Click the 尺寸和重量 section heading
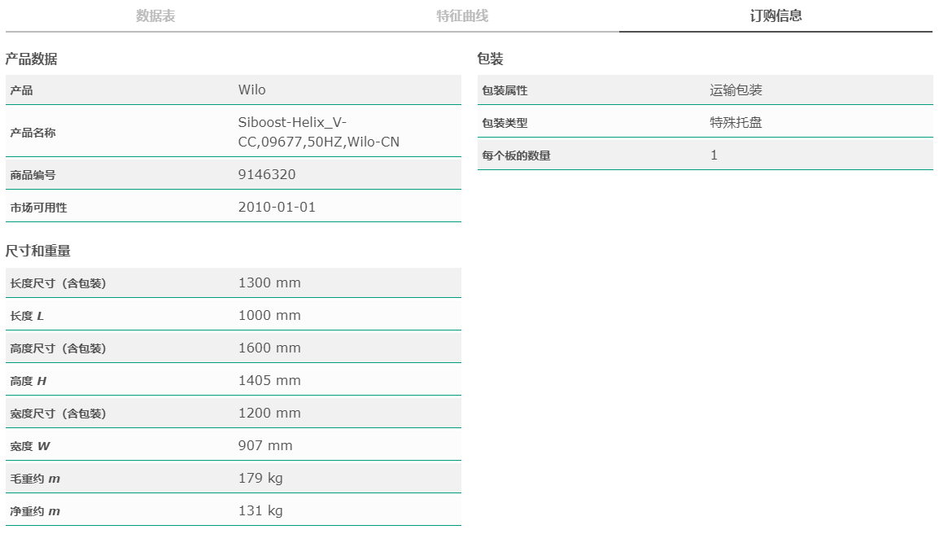 [x=38, y=251]
